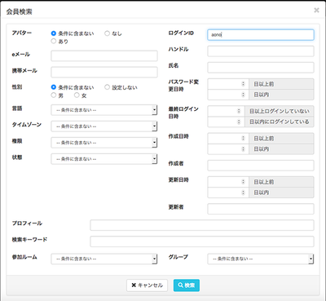Image resolution: width=326 pixels, height=301 pixels.
Task: Click the 検索 search button
Action: pyautogui.click(x=187, y=286)
